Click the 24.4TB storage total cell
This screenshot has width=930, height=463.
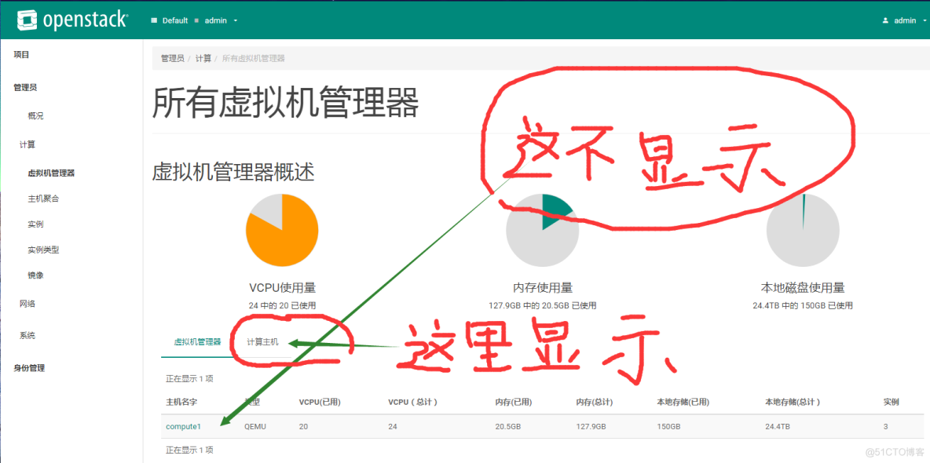click(778, 425)
